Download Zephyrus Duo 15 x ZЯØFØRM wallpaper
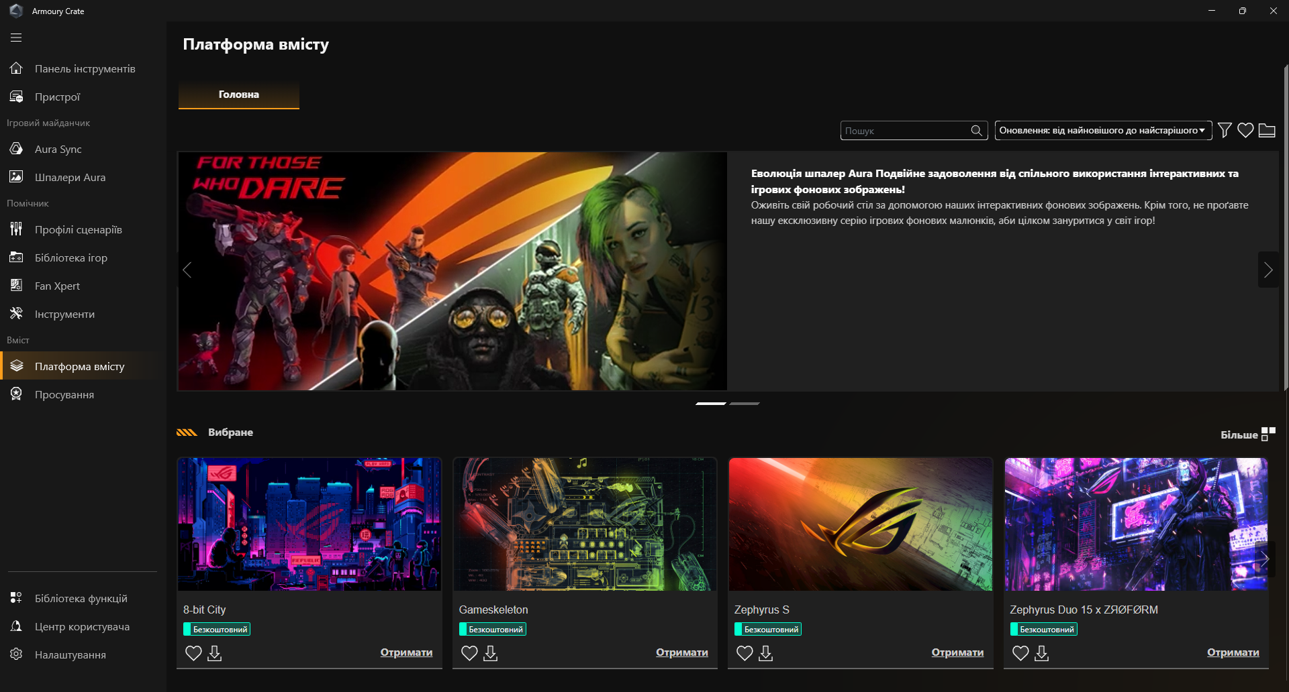The width and height of the screenshot is (1289, 692). click(x=1042, y=653)
